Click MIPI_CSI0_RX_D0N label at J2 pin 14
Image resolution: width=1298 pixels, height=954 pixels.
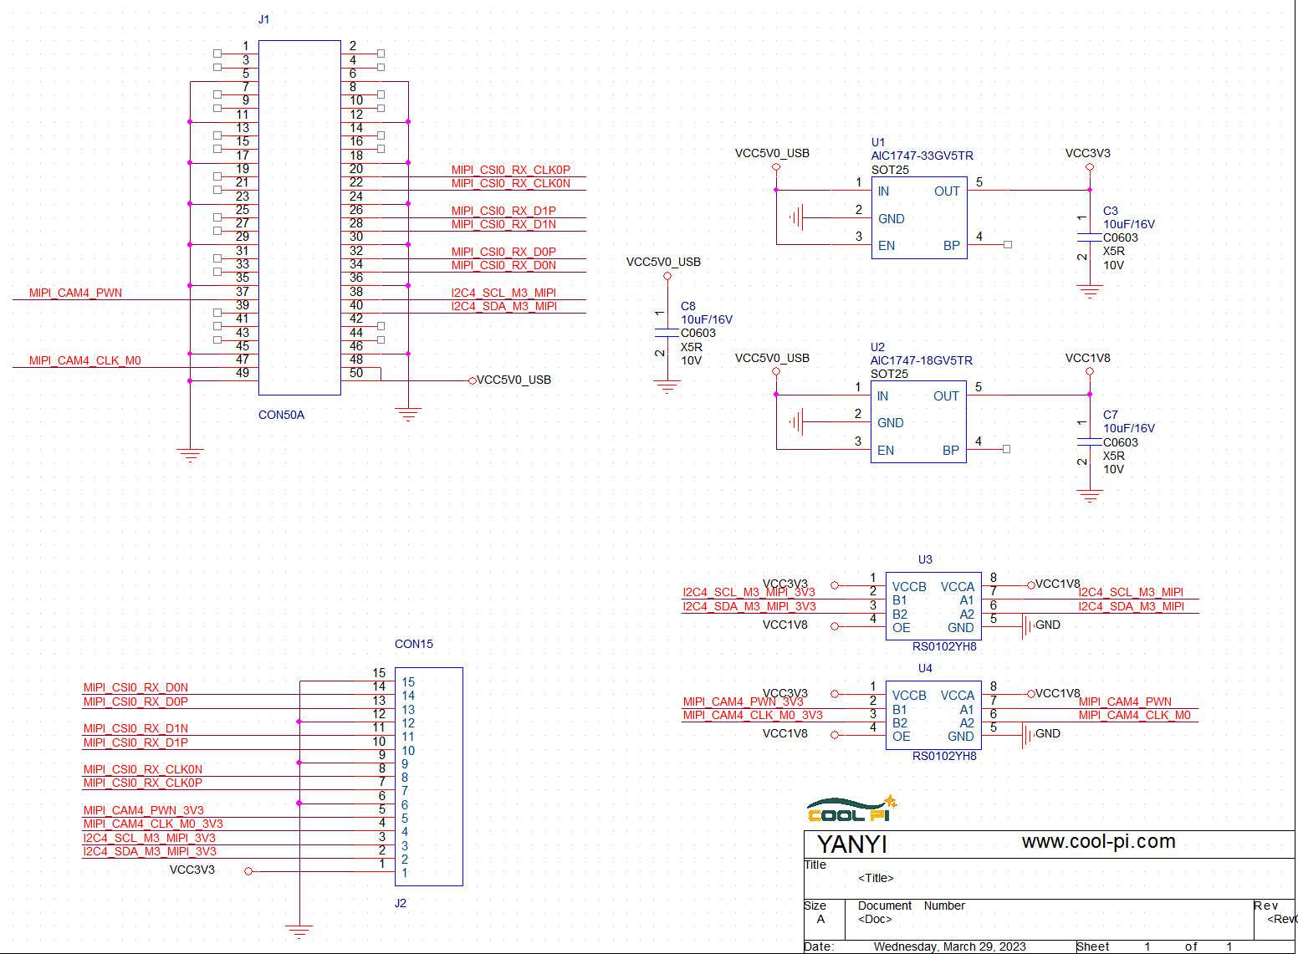point(135,688)
